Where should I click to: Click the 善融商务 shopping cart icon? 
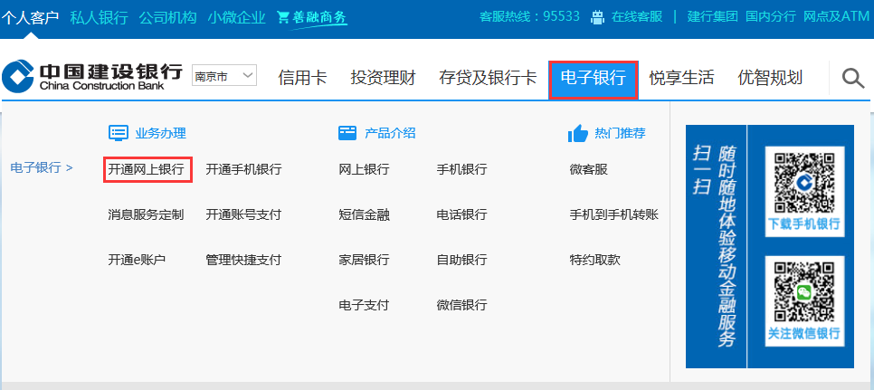(283, 17)
